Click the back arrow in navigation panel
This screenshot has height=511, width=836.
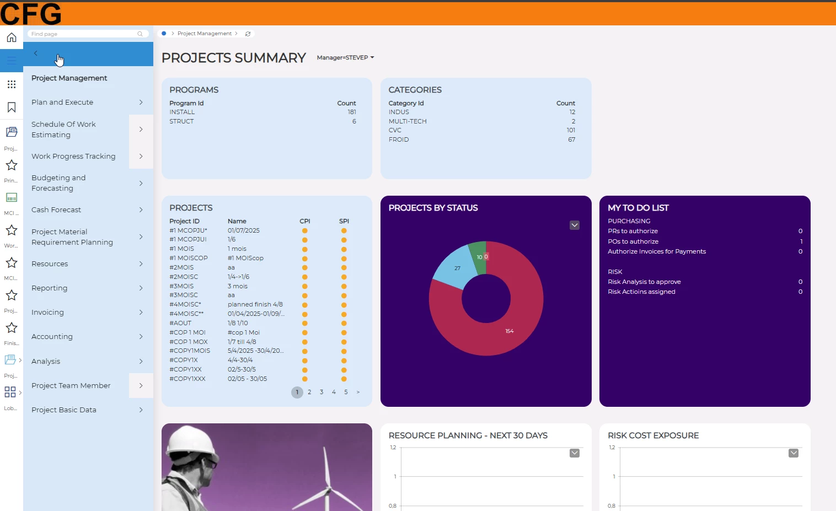click(36, 53)
